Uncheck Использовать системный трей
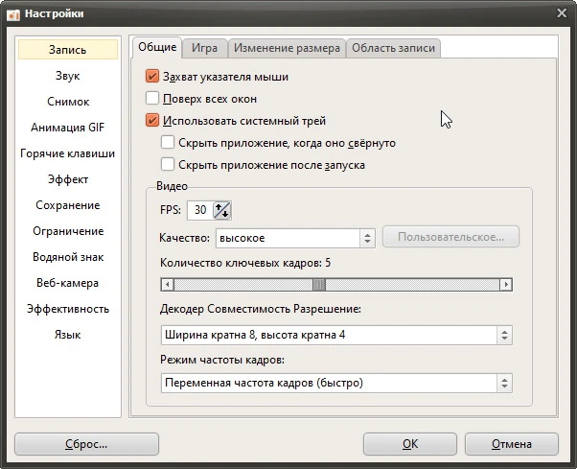 (152, 121)
